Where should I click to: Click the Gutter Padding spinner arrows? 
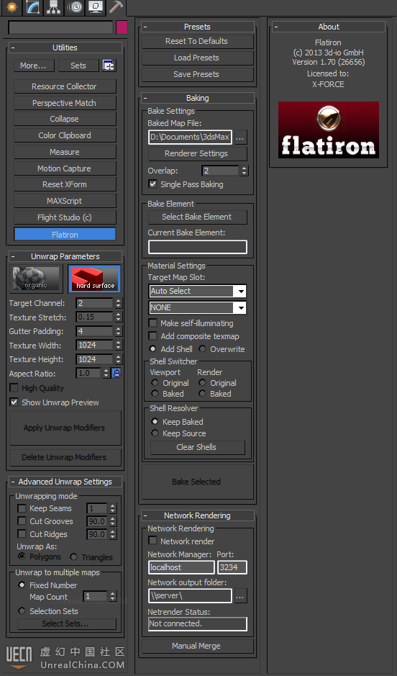coord(118,331)
